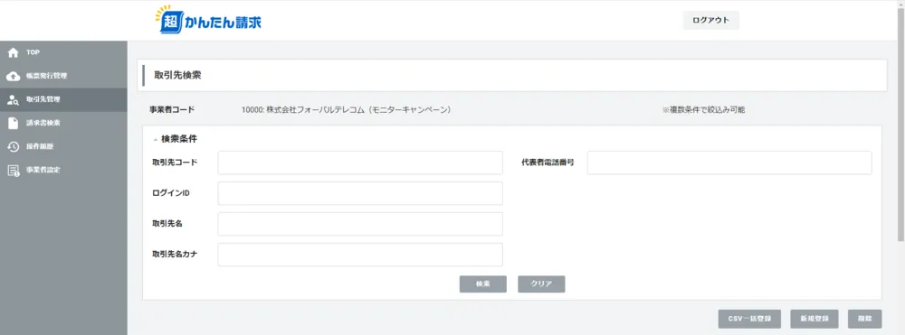The image size is (905, 335).
Task: Open 帳票発行管理 in the sidebar
Action: pyautogui.click(x=63, y=76)
